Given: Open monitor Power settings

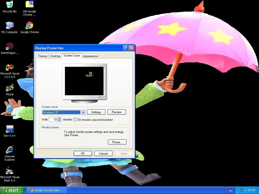Looking at the screenshot, I should tap(117, 142).
